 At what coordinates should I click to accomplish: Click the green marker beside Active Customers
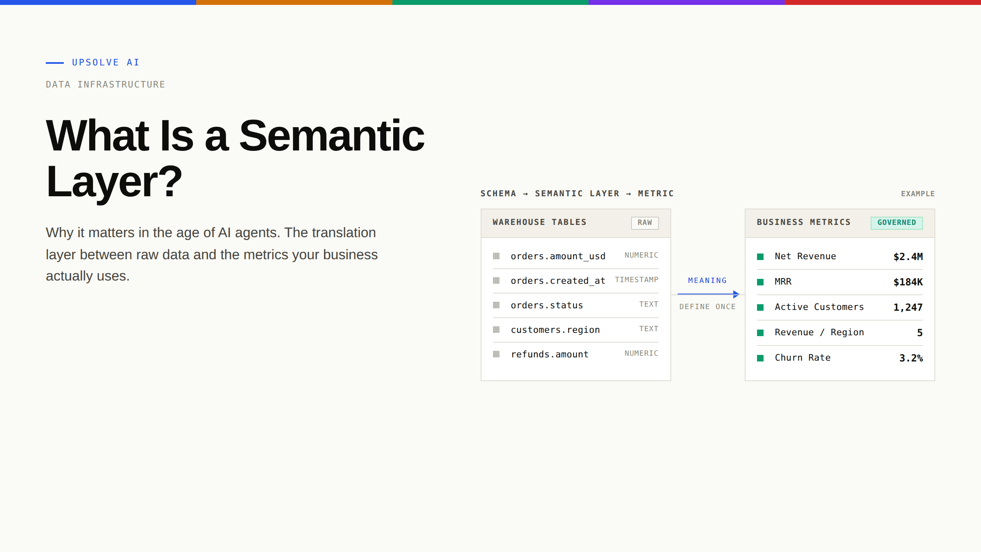pyautogui.click(x=760, y=307)
